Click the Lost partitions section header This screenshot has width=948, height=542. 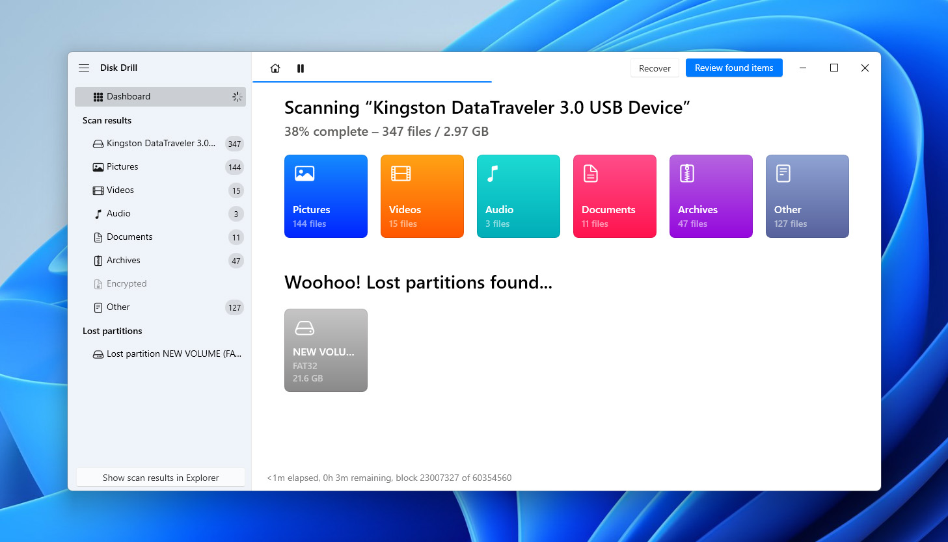(x=112, y=331)
